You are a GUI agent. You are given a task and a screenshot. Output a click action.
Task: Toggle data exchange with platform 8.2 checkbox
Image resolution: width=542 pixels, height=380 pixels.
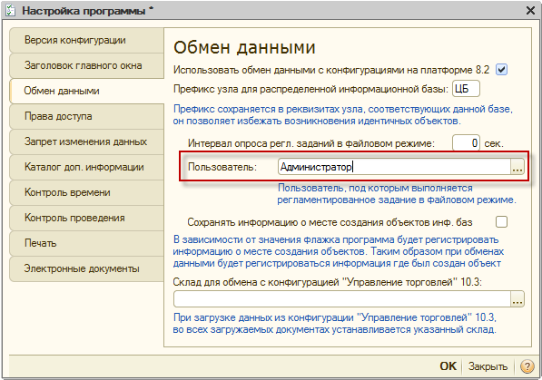501,70
